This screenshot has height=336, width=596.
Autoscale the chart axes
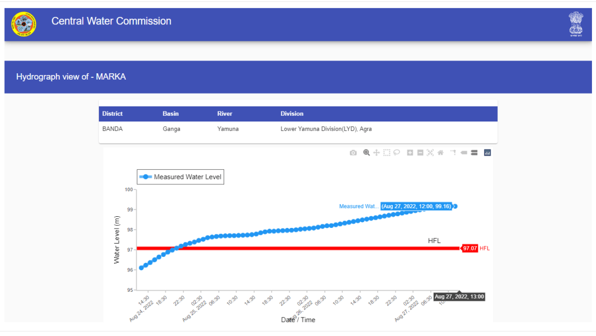[430, 153]
